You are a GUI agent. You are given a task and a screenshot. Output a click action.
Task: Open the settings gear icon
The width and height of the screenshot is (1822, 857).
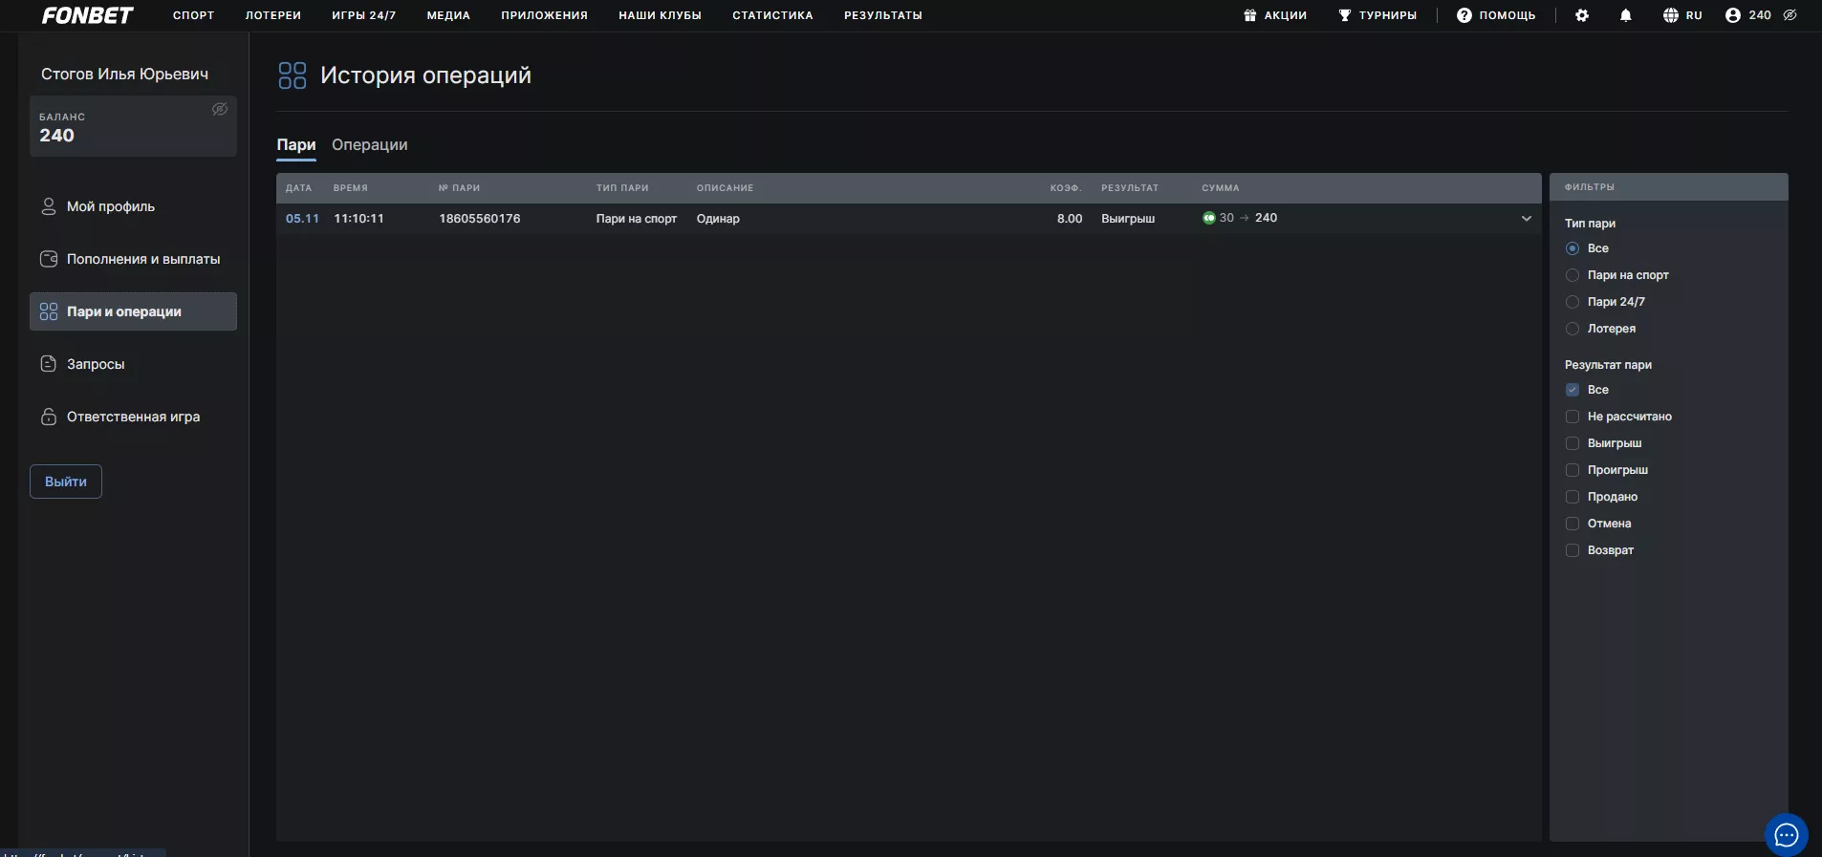tap(1582, 15)
